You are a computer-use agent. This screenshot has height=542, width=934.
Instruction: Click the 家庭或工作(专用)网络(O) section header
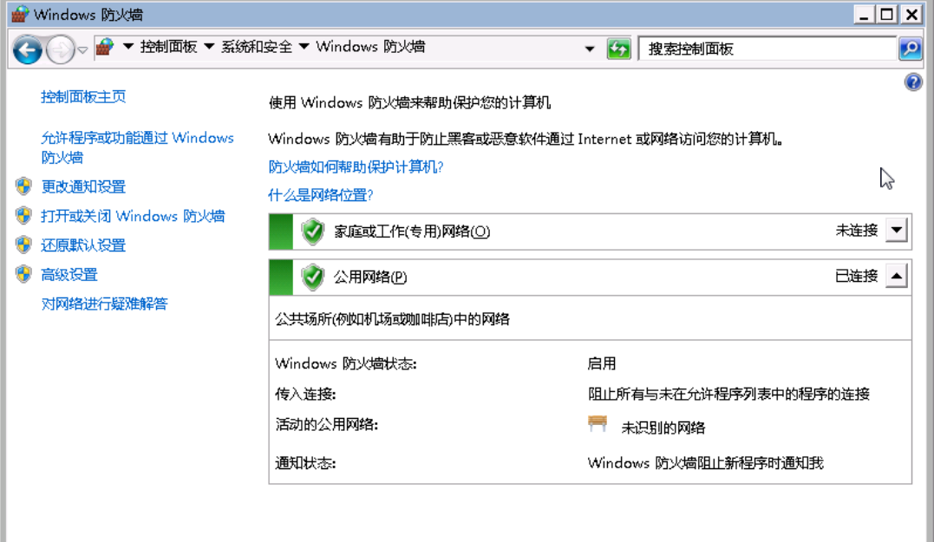click(412, 231)
